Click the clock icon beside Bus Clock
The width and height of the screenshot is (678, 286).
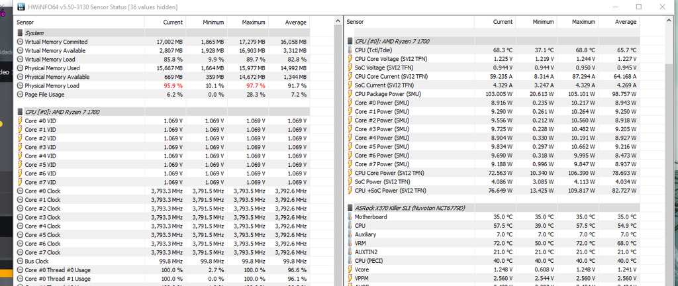tap(20, 261)
